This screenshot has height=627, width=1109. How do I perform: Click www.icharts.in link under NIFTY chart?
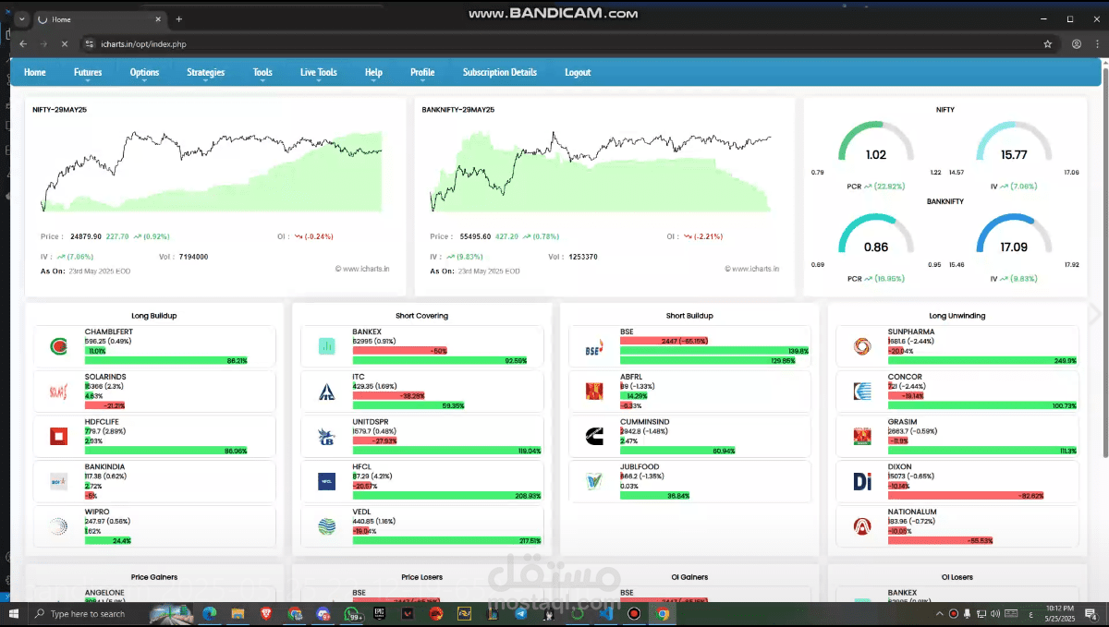point(362,269)
